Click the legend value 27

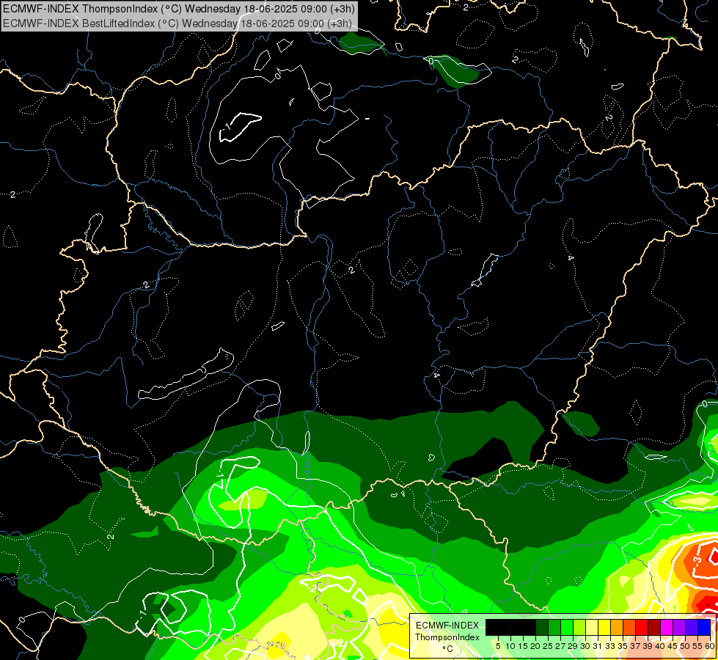coord(560,646)
